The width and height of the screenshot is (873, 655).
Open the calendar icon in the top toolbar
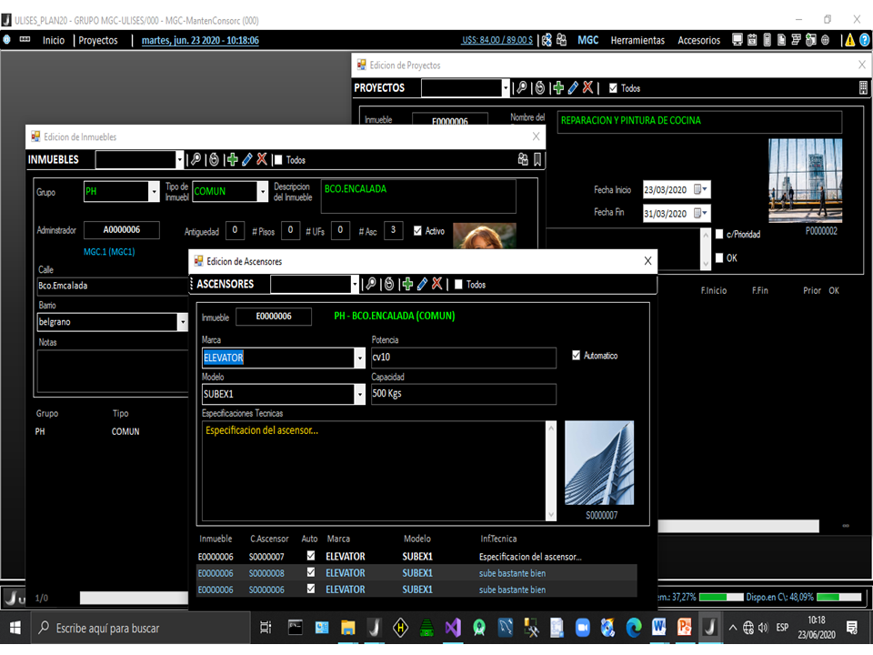[750, 40]
